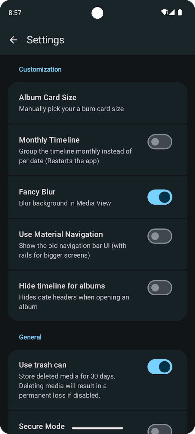Screen dimensions: 195x434
Task: Tap the cellular signal icon
Action: pyautogui.click(x=172, y=12)
